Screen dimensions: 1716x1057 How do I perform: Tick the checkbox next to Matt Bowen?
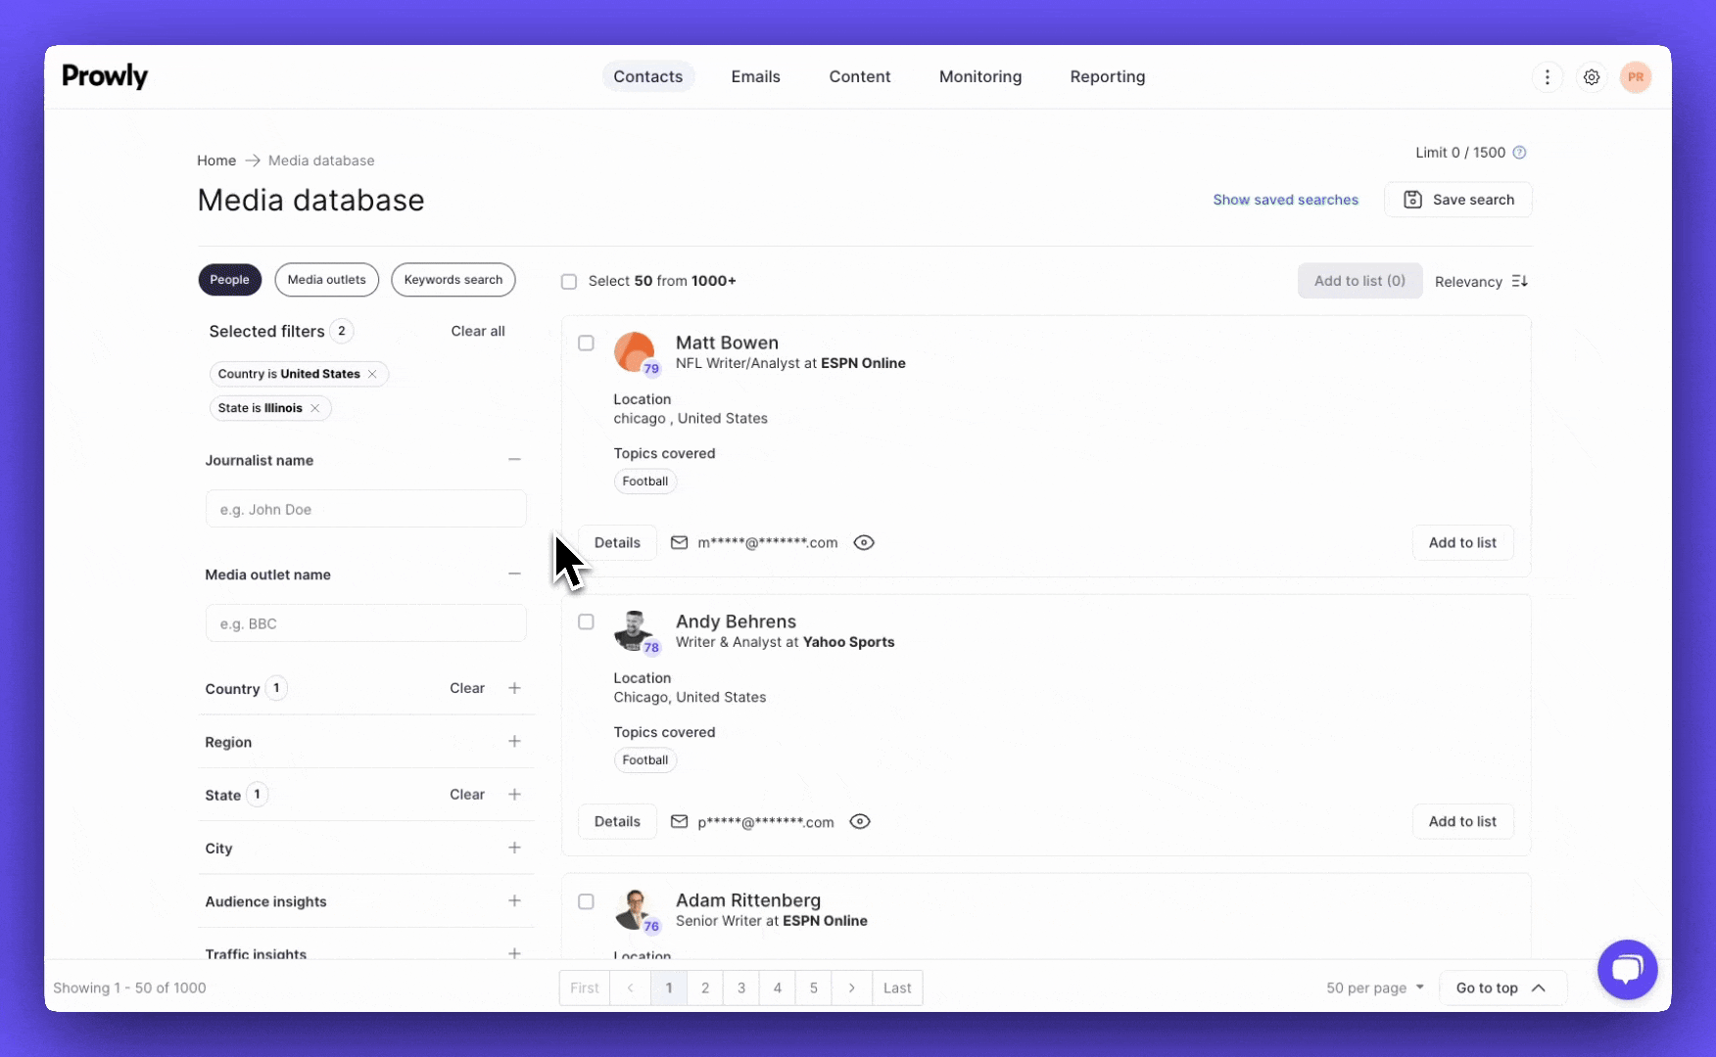tap(586, 344)
